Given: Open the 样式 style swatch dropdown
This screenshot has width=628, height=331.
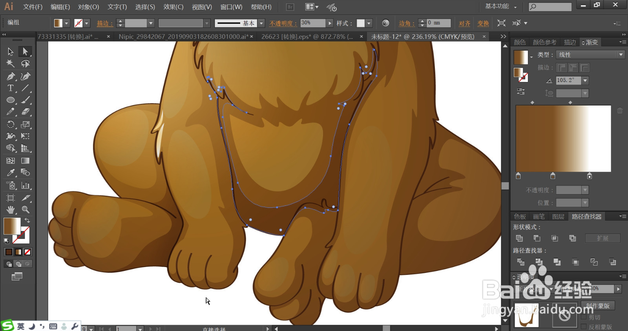Looking at the screenshot, I should pyautogui.click(x=369, y=23).
